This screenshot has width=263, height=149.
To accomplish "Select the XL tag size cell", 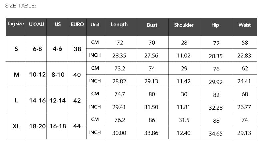I will [x=16, y=126].
